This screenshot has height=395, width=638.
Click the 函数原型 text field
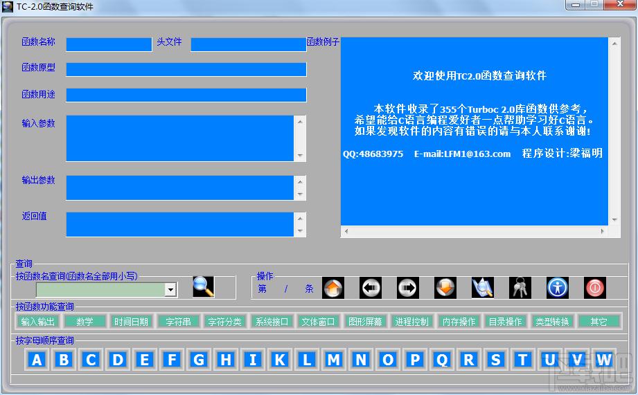[186, 69]
